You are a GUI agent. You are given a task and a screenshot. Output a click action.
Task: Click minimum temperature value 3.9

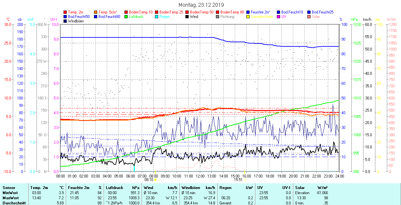(62, 193)
